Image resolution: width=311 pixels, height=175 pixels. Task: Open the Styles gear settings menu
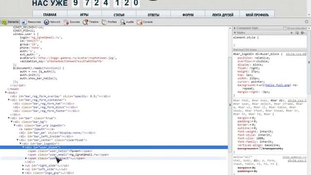click(303, 33)
